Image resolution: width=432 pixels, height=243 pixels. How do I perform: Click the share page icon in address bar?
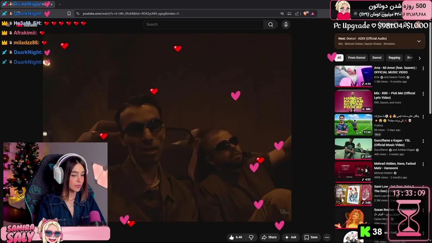(297, 13)
